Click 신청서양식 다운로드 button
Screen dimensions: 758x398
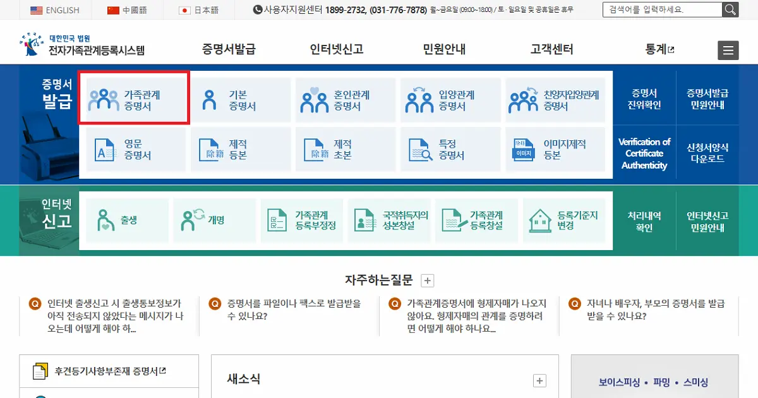point(707,154)
